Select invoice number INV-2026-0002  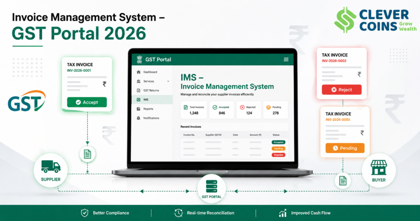pos(334,61)
